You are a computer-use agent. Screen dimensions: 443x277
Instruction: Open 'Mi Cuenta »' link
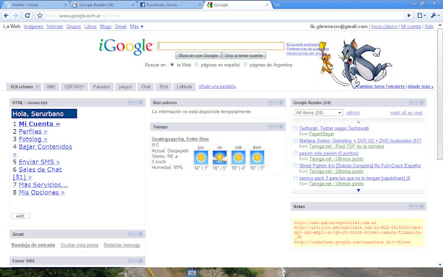[x=39, y=124]
